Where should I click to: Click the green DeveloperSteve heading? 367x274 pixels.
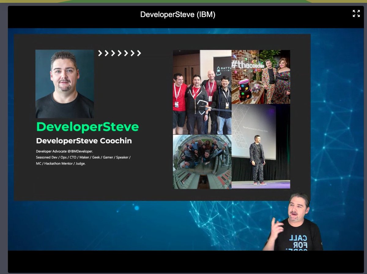tap(87, 127)
